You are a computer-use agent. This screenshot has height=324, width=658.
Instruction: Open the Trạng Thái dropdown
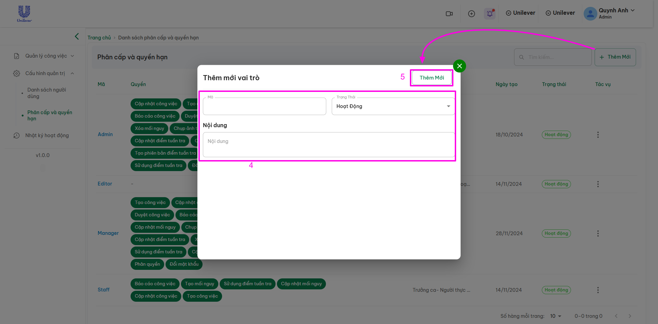tap(393, 106)
